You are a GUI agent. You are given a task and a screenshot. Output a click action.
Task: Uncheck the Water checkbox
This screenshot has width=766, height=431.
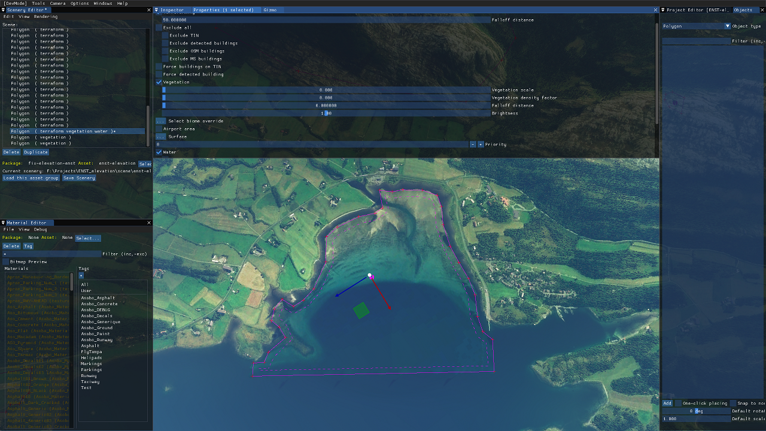[x=159, y=152]
